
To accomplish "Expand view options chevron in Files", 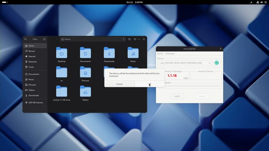I will (139, 39).
